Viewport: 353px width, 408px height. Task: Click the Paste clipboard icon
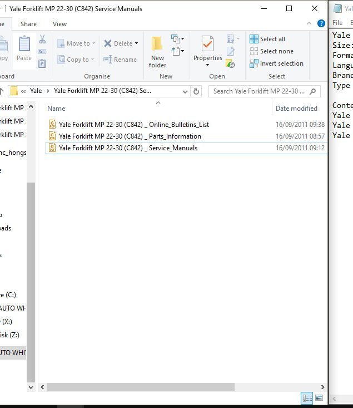24,44
